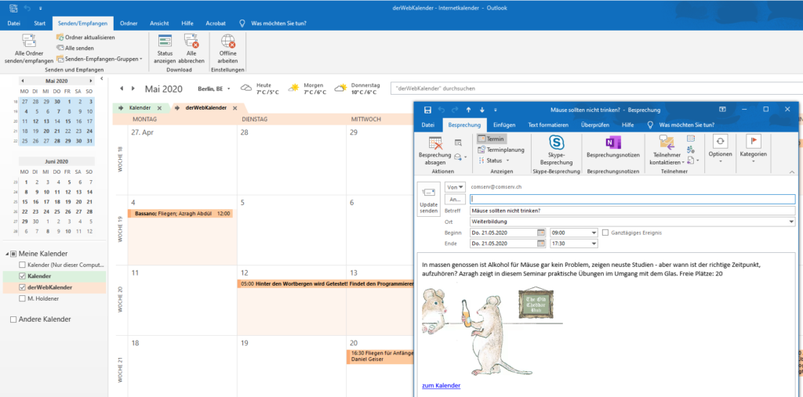This screenshot has width=803, height=397.
Task: Click Besprechung absagen icon
Action: 437,149
